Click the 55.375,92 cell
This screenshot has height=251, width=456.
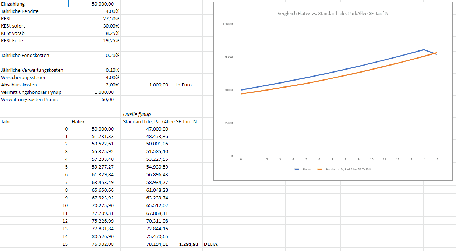95,152
